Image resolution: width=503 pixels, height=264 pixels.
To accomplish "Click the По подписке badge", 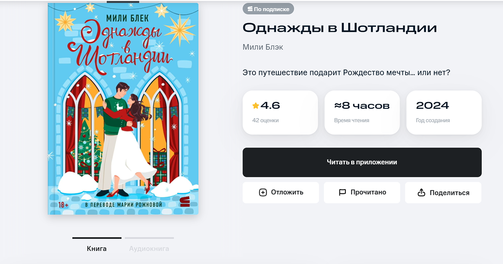I will point(268,9).
